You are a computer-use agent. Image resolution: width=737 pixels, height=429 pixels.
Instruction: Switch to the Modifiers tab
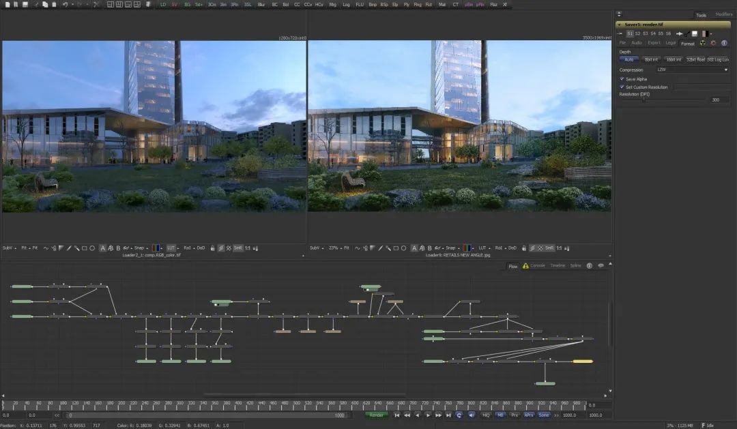[x=723, y=14]
